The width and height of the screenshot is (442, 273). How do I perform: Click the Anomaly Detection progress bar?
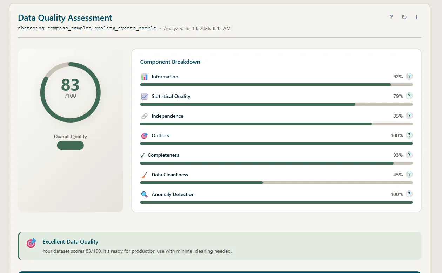pos(276,202)
